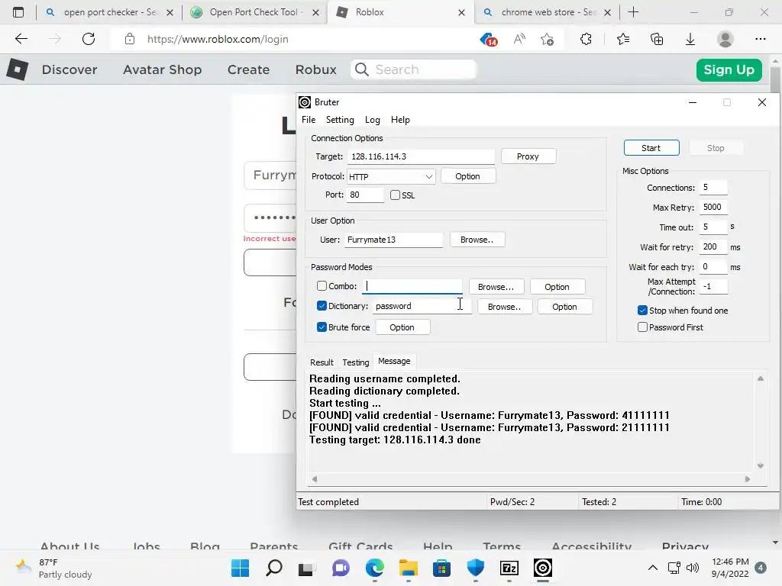Open the Downloads arrow icon

690,39
